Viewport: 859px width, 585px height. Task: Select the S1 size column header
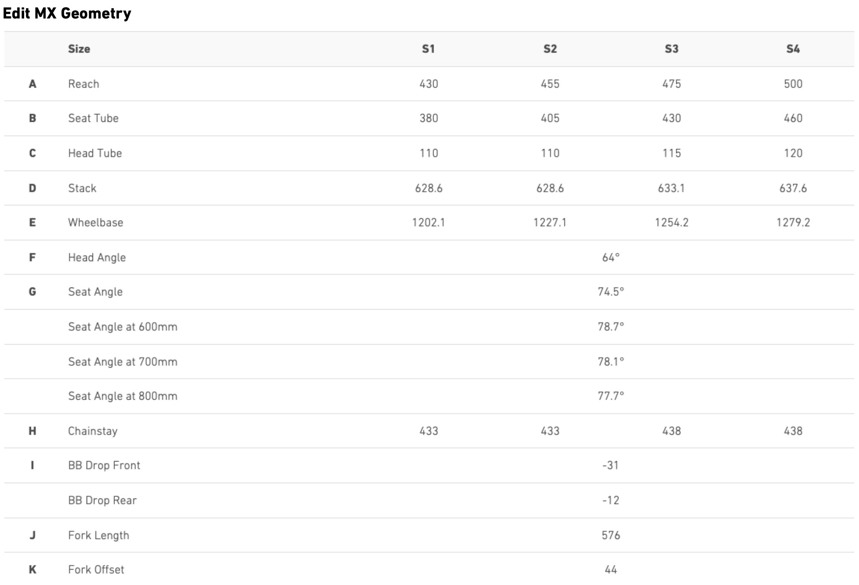point(428,49)
